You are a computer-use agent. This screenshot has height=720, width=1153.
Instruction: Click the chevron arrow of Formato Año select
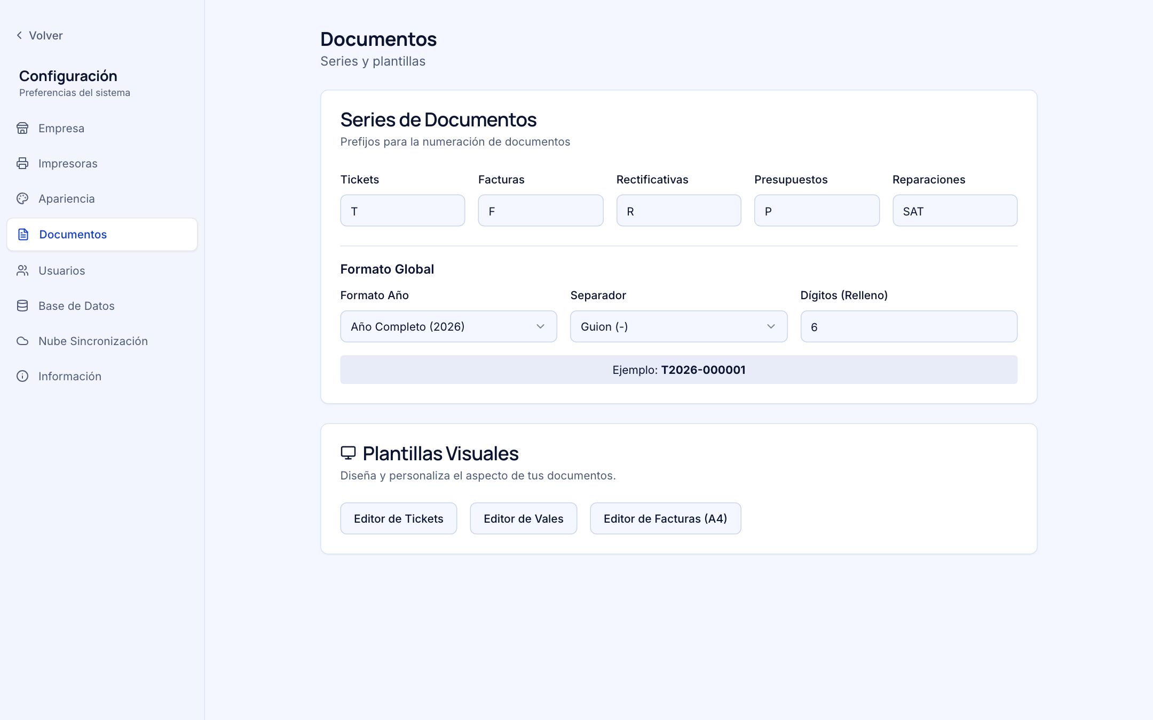tap(540, 326)
